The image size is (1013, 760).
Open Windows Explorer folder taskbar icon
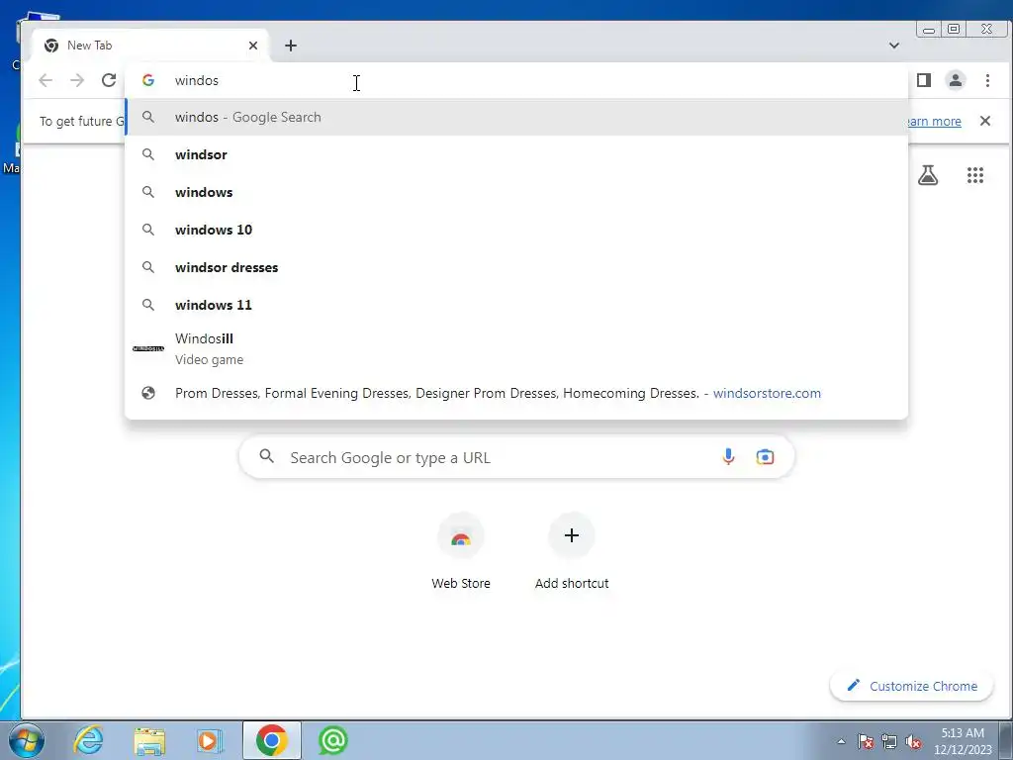(x=150, y=740)
